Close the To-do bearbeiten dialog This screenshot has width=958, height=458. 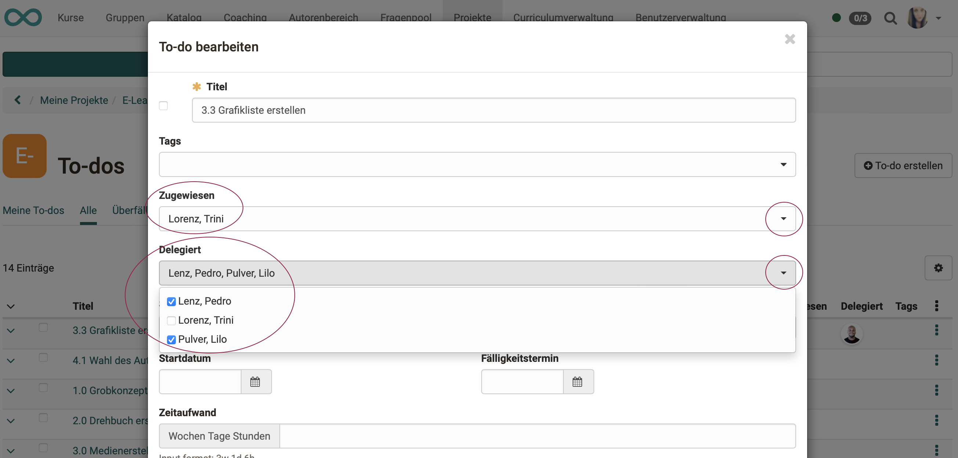point(790,39)
